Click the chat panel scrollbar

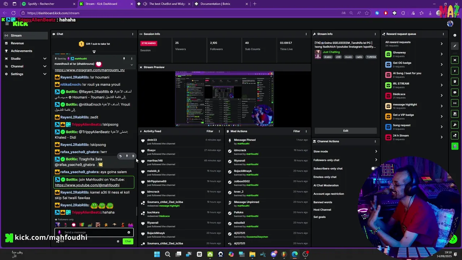tap(136, 212)
